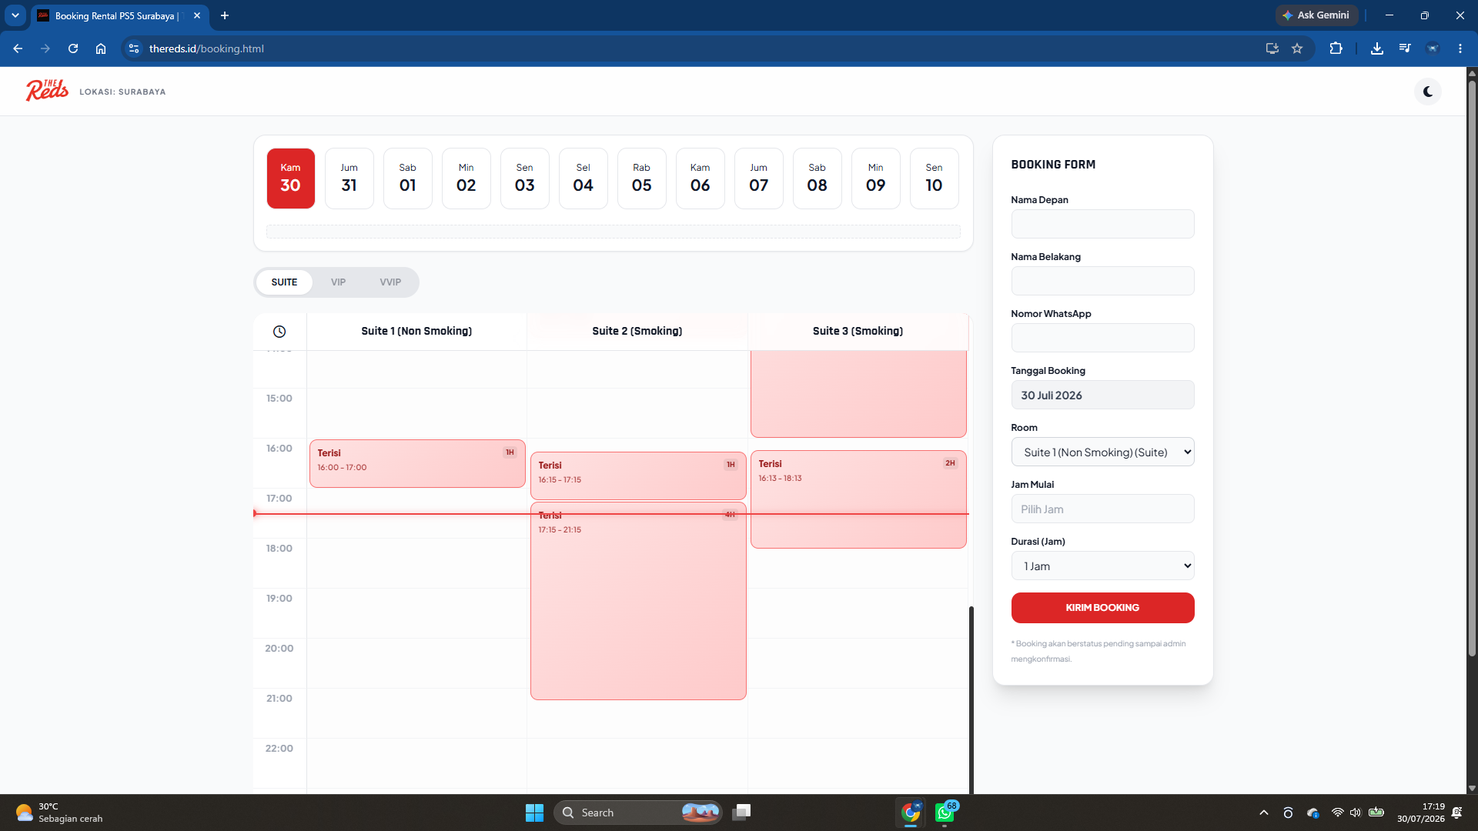Expand the Room dropdown
This screenshot has height=831, width=1478.
tap(1102, 452)
